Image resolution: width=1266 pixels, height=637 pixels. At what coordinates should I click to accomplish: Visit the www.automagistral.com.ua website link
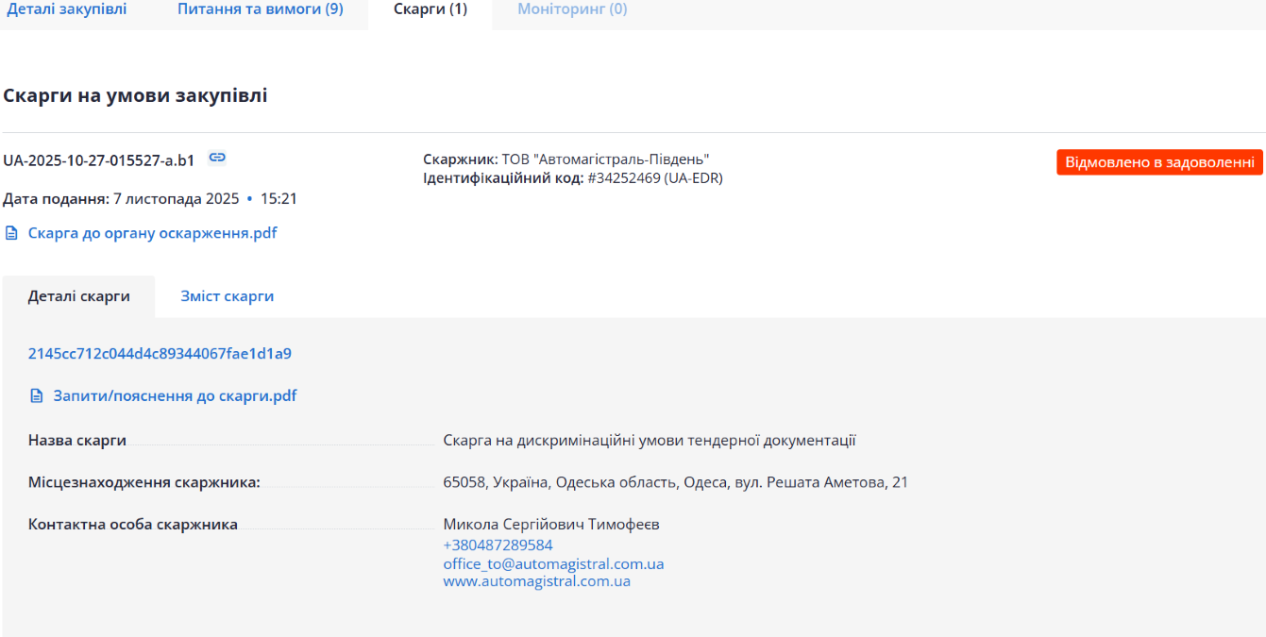[x=536, y=582]
